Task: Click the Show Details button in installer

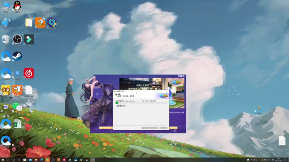Action: 121,106
